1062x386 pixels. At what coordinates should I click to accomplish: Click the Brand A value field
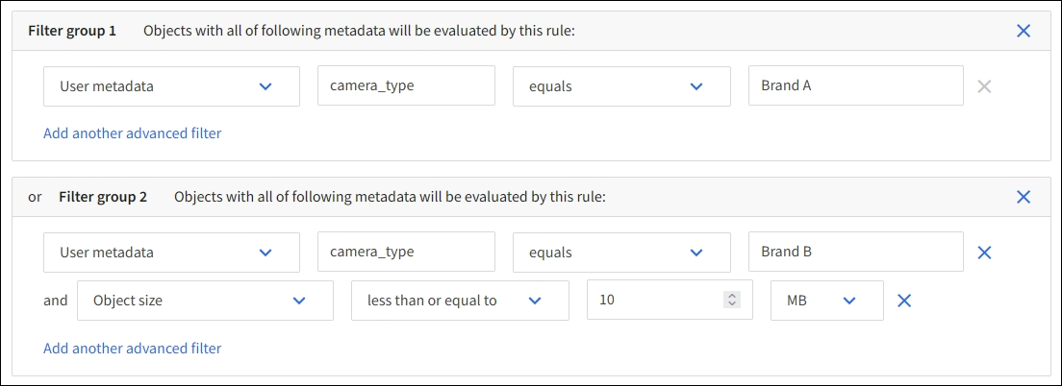pyautogui.click(x=855, y=86)
